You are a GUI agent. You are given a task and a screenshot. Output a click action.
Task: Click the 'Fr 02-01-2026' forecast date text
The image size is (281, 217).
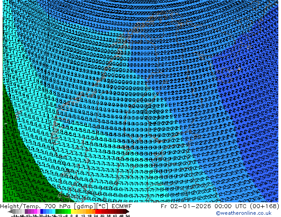pyautogui.click(x=186, y=206)
